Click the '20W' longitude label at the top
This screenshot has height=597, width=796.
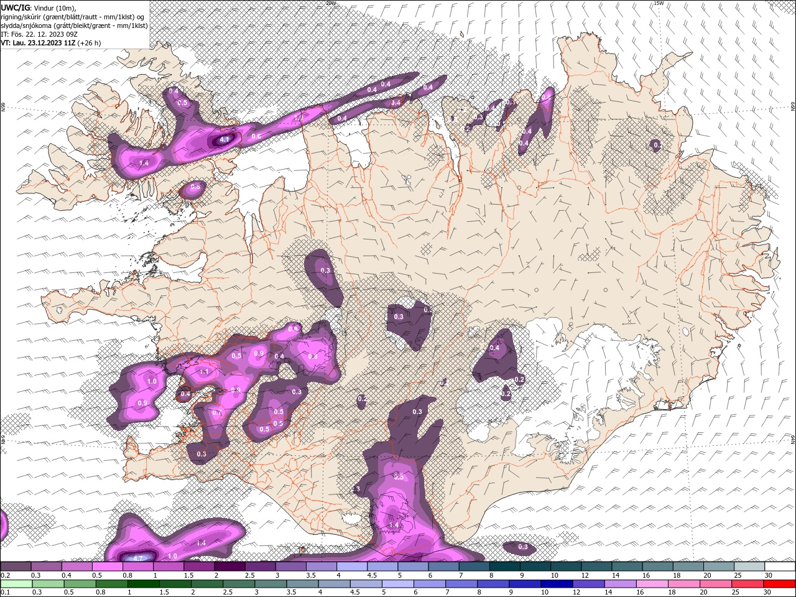tap(330, 3)
